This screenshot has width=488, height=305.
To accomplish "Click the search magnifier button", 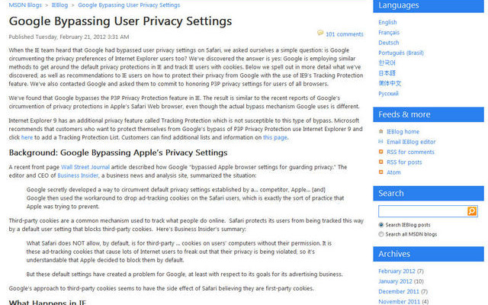I will (x=472, y=211).
